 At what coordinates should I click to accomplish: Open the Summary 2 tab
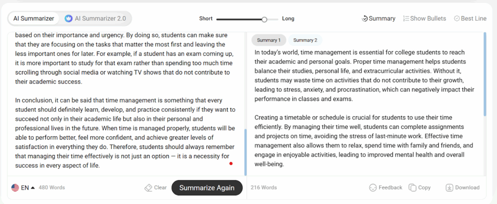[x=305, y=40]
